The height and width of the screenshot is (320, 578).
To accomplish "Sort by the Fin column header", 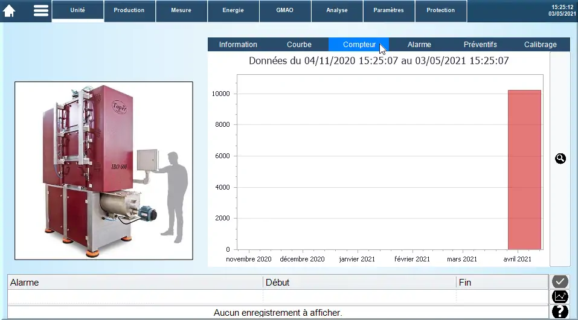I will (502, 283).
